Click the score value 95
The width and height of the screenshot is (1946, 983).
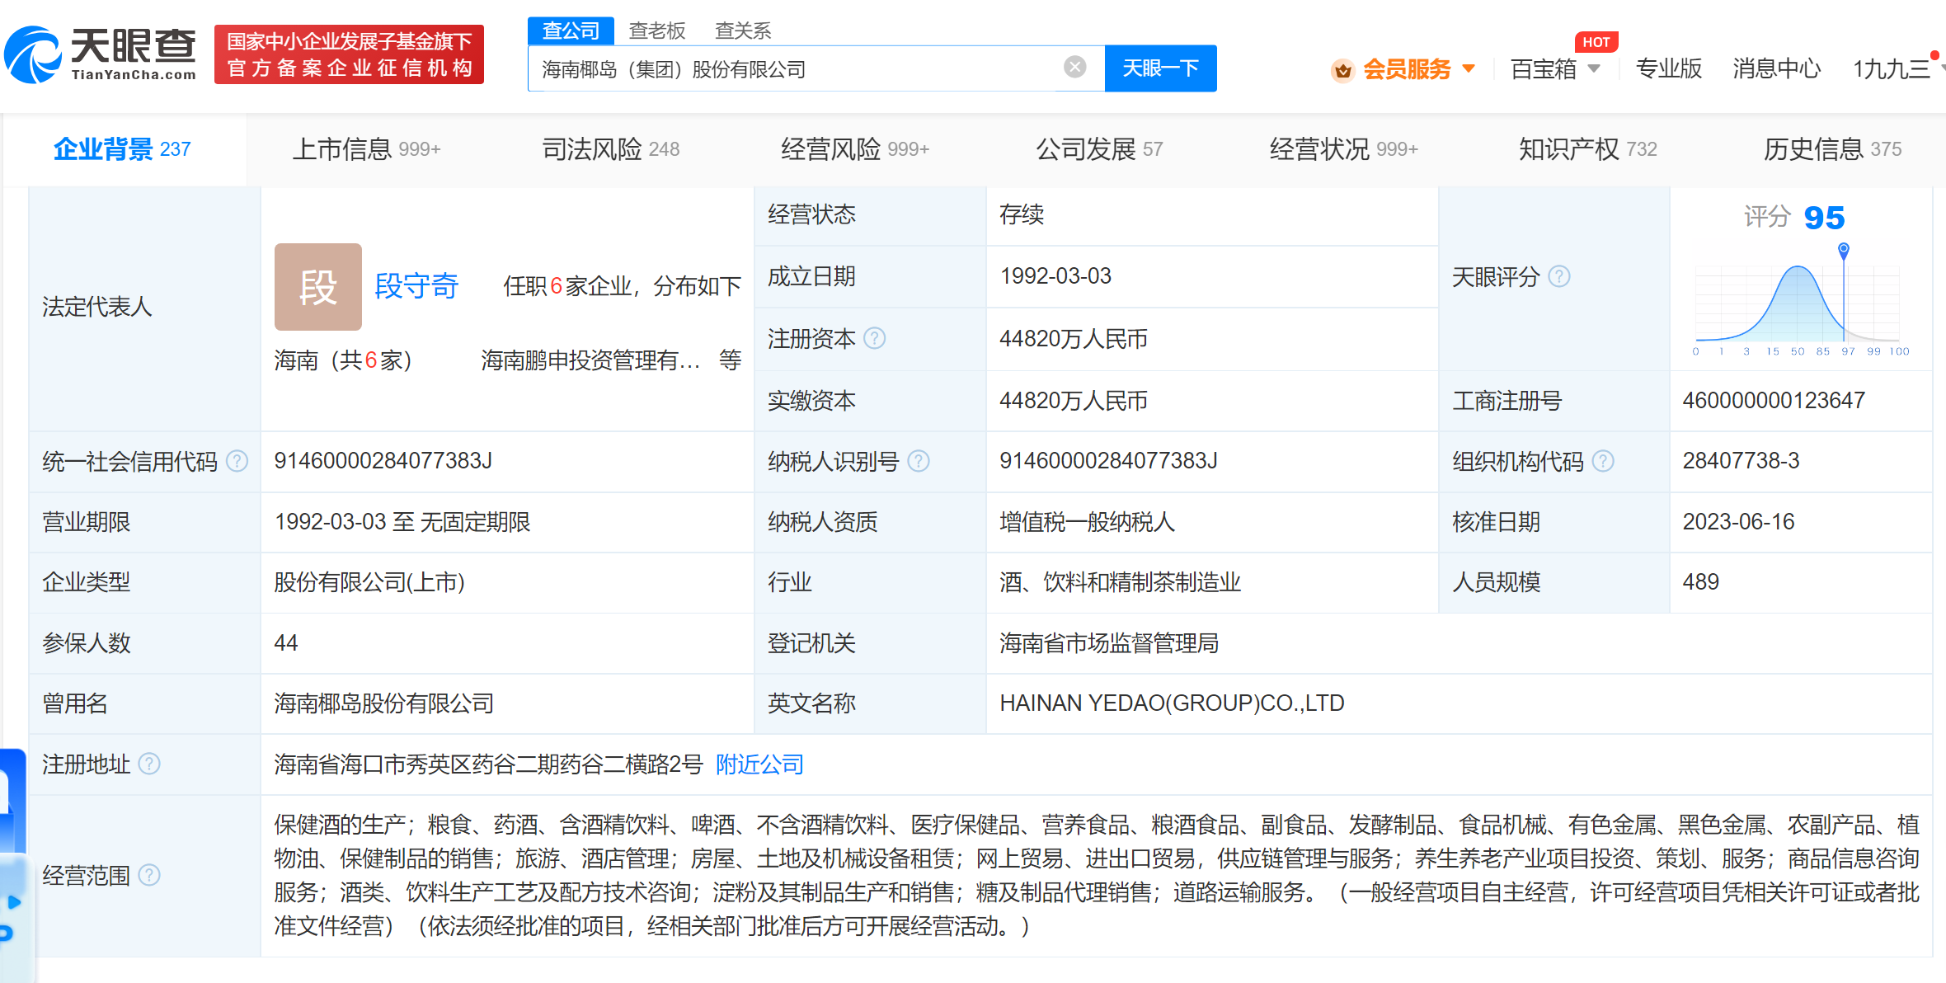pos(1824,218)
